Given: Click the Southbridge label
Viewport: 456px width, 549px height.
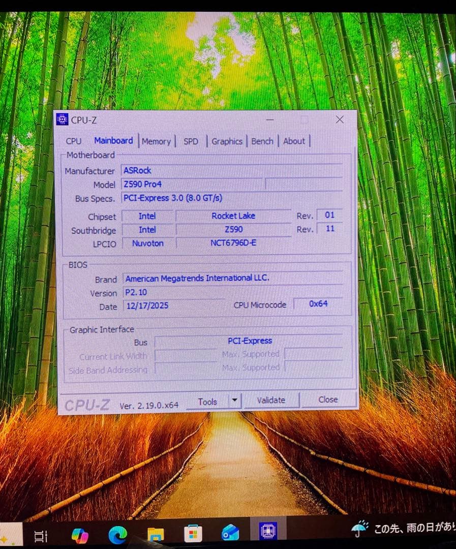Looking at the screenshot, I should tap(94, 230).
